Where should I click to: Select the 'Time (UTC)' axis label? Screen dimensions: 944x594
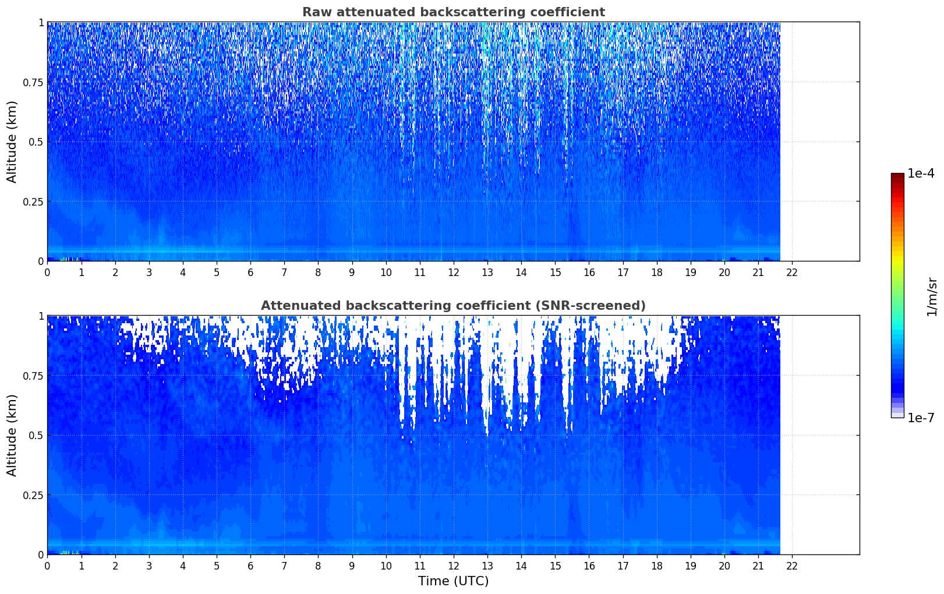(453, 581)
